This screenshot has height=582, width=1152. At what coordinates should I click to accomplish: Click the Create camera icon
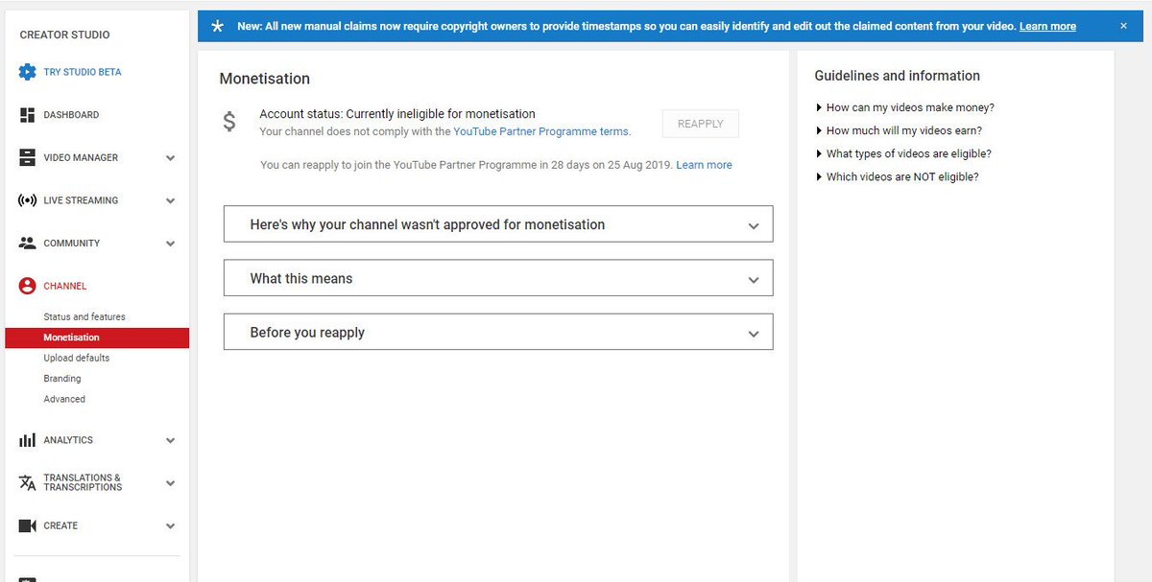pos(27,525)
